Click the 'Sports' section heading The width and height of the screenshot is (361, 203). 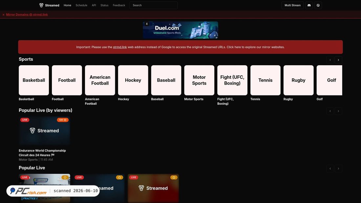point(26,59)
